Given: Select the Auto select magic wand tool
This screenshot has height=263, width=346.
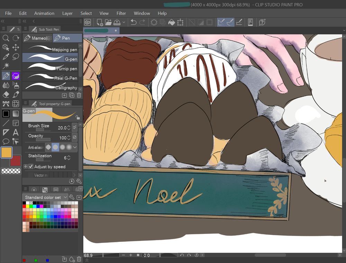Looking at the screenshot, I should coord(6,66).
